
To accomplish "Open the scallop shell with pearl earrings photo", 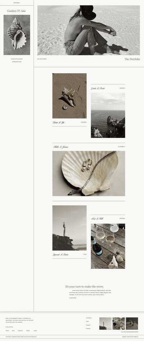I will (89, 174).
